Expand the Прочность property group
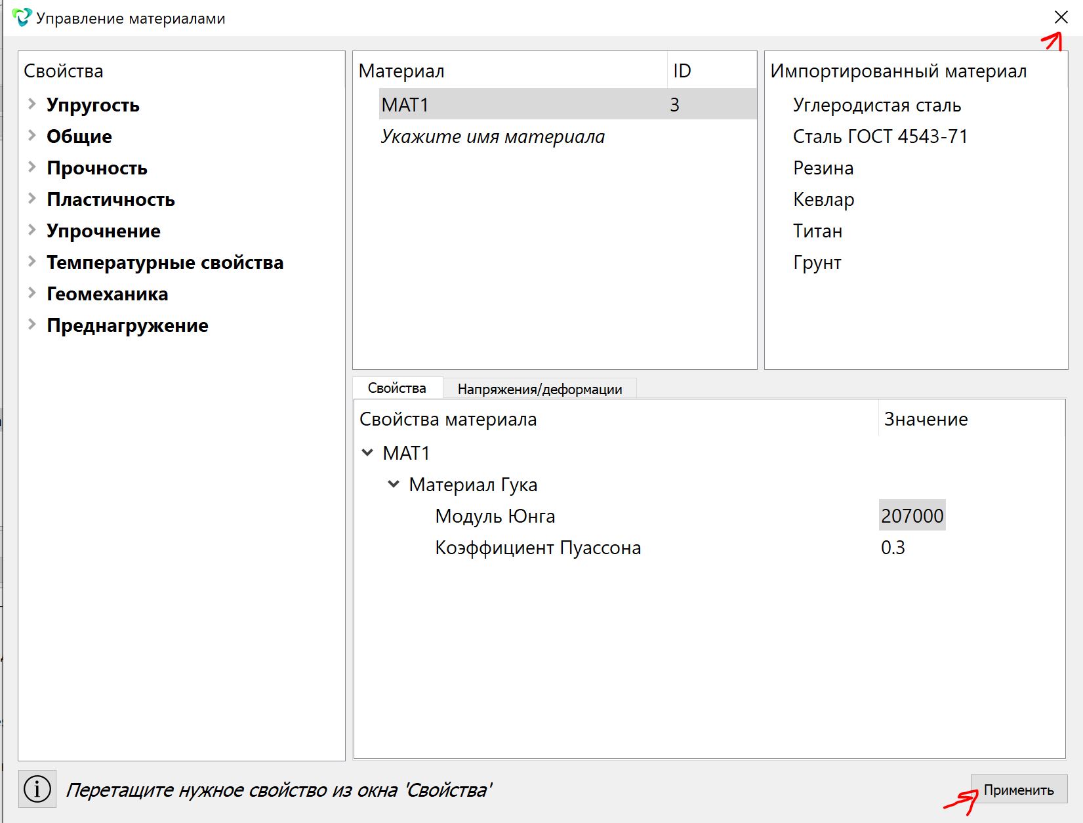The height and width of the screenshot is (823, 1083). [x=31, y=167]
